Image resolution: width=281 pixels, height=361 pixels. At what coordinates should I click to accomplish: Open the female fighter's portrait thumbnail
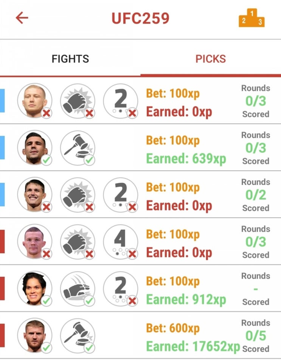point(35,289)
